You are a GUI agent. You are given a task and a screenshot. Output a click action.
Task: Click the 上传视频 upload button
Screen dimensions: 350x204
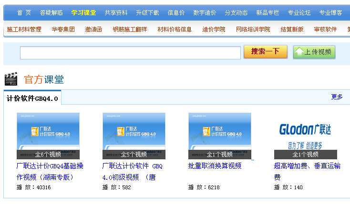pyautogui.click(x=314, y=52)
